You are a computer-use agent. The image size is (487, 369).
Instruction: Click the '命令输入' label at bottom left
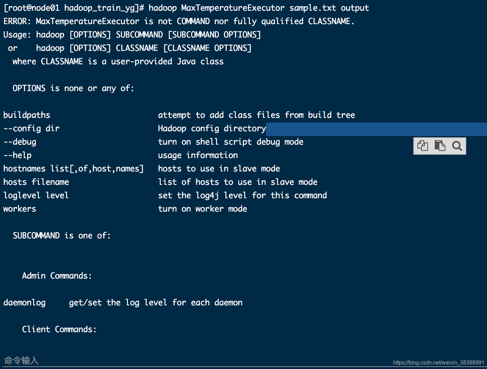21,360
